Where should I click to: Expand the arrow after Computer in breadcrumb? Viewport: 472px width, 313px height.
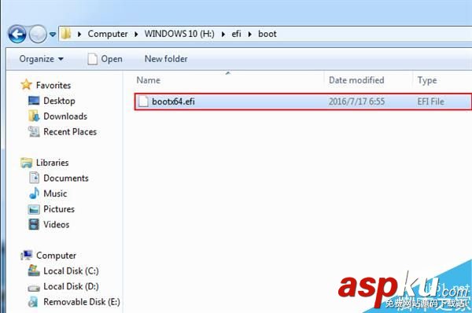[x=136, y=35]
